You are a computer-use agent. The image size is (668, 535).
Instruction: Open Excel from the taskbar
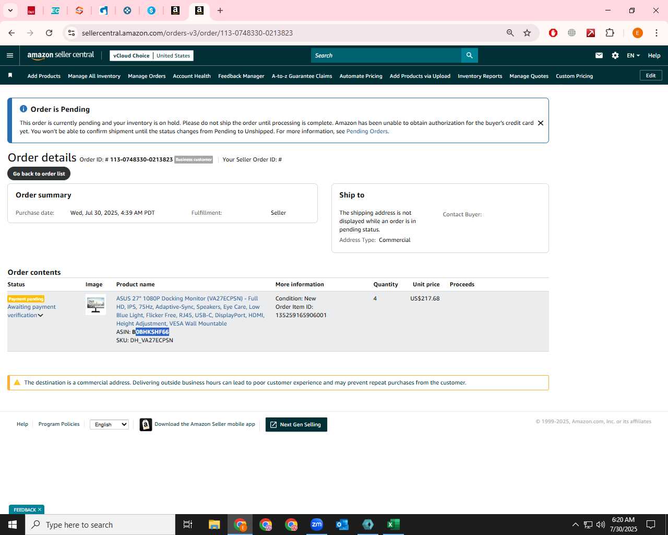(393, 525)
